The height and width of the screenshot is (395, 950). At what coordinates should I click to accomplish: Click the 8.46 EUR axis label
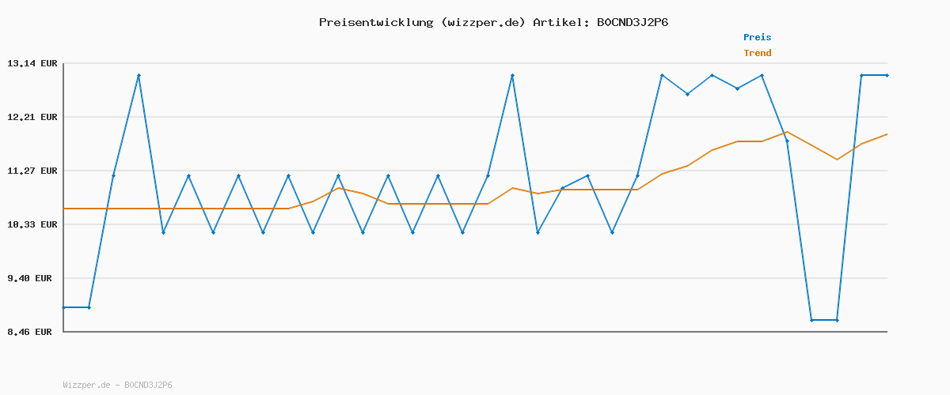30,332
